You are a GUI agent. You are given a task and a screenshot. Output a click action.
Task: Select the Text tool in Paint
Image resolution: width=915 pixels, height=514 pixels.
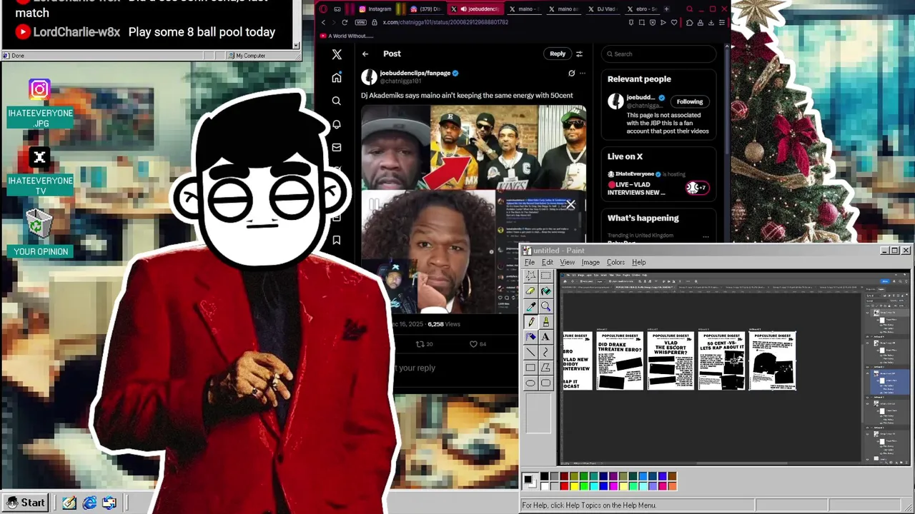pyautogui.click(x=545, y=337)
